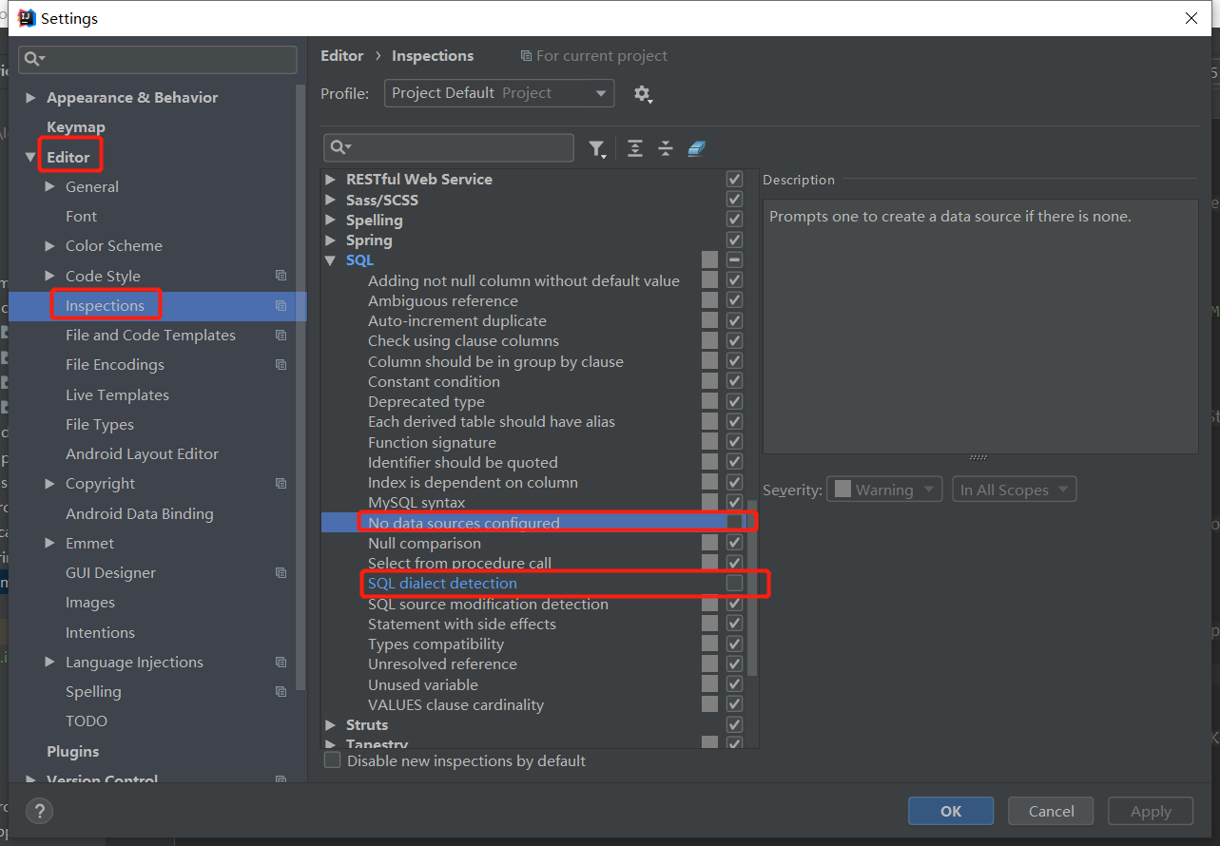Open the Inspections settings page

click(x=105, y=305)
